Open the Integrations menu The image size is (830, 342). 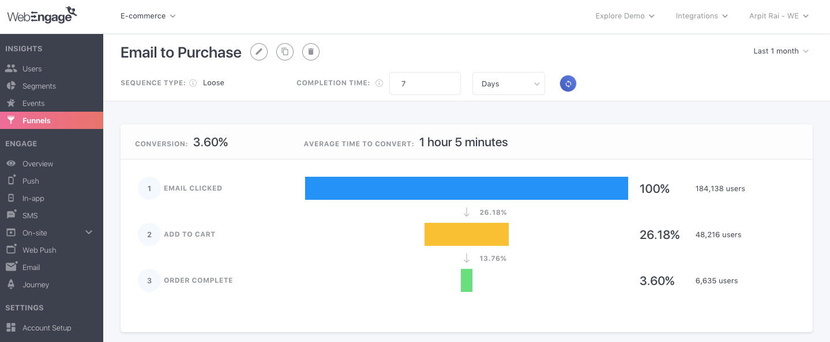click(702, 16)
